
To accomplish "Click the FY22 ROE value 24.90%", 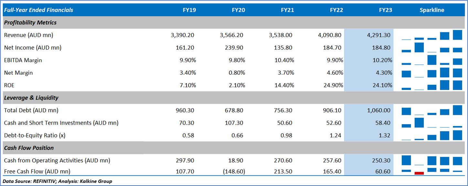I will coord(332,85).
